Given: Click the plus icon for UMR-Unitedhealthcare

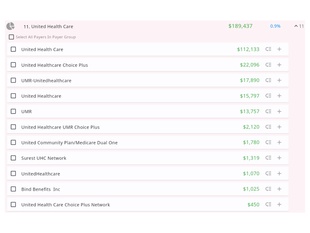Looking at the screenshot, I should (279, 80).
